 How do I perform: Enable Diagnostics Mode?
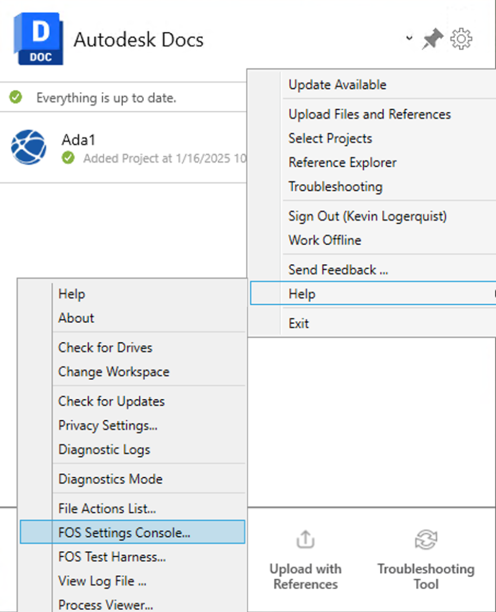pos(110,479)
